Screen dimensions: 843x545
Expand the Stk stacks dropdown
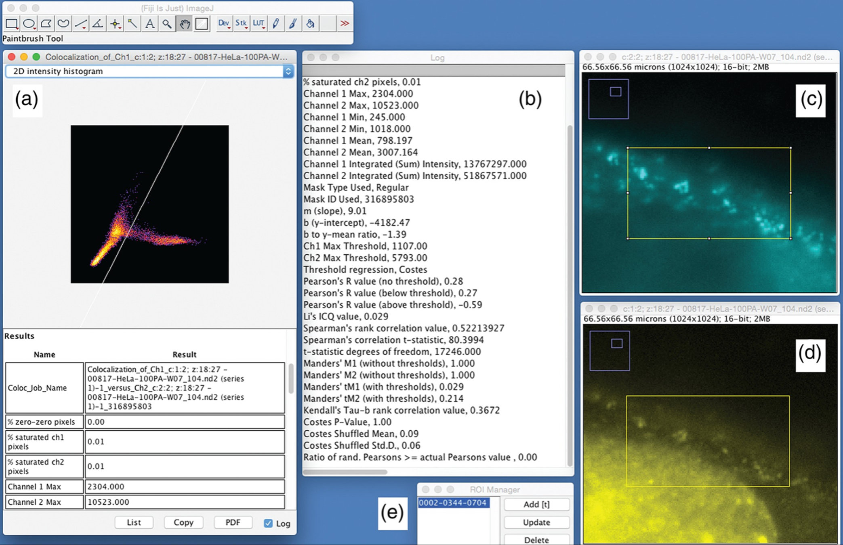point(241,23)
